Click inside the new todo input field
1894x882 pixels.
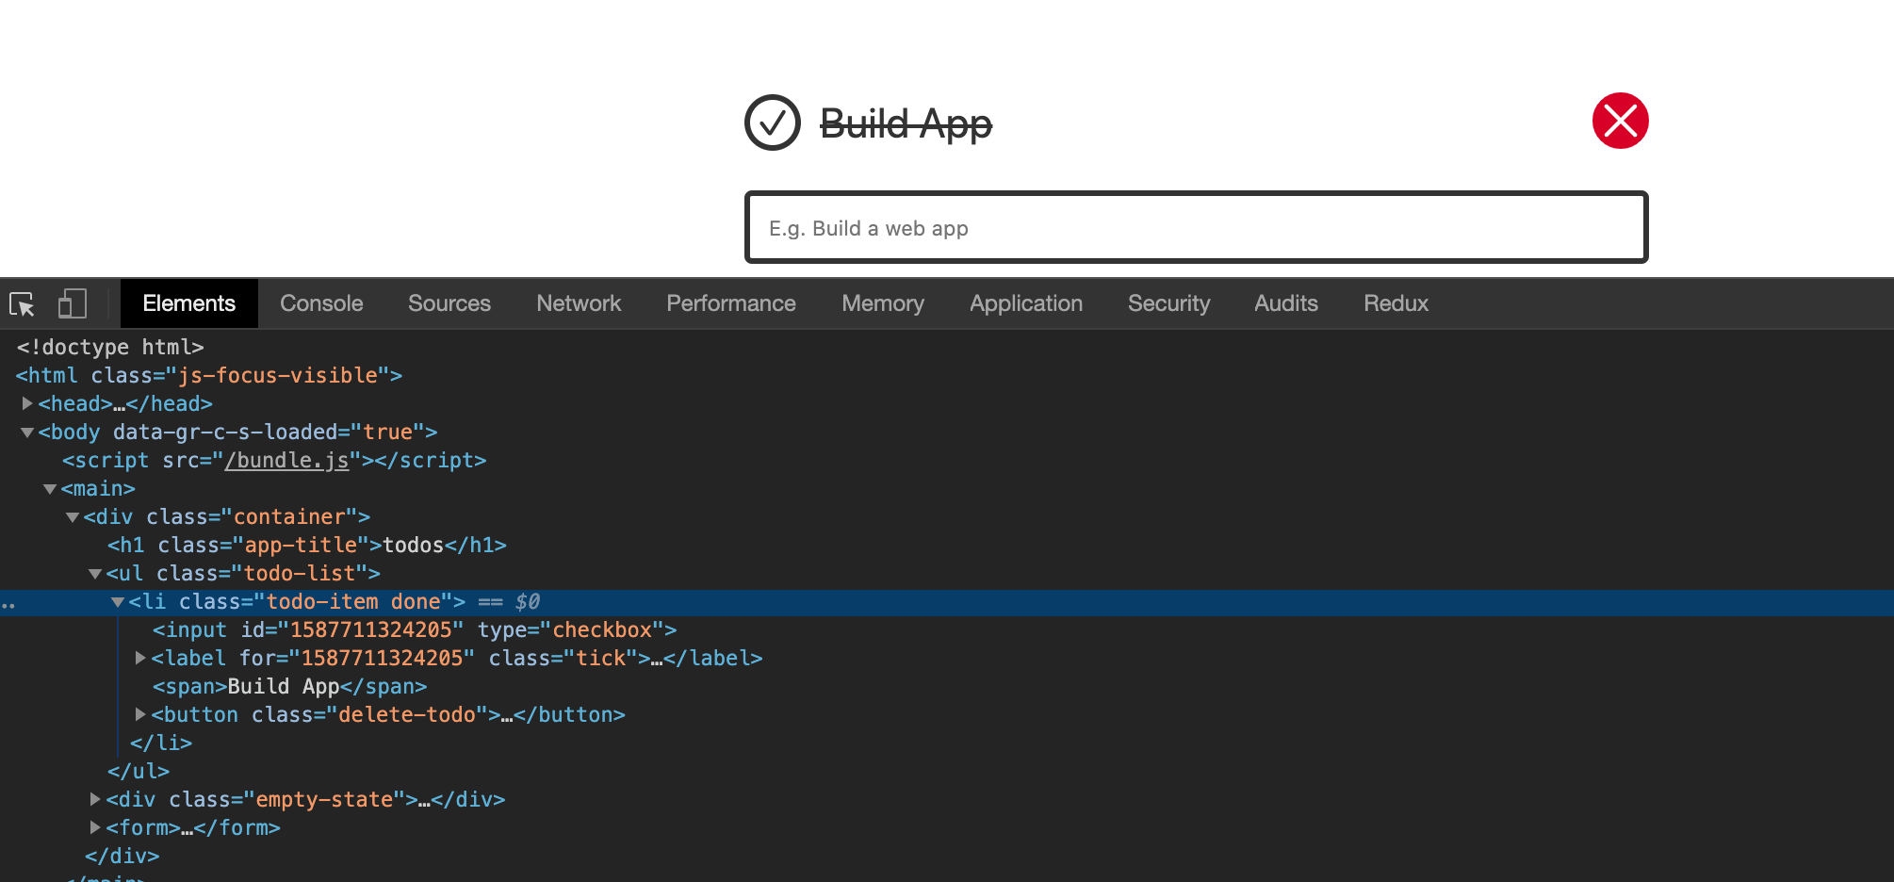point(1196,227)
